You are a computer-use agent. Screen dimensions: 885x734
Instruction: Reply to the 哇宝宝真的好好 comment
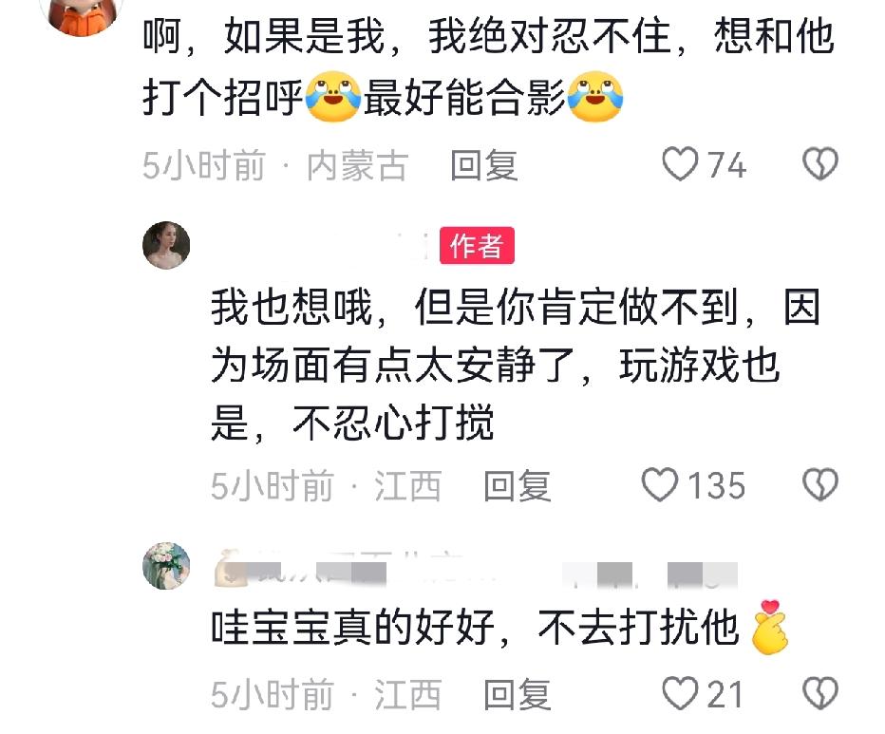[517, 695]
